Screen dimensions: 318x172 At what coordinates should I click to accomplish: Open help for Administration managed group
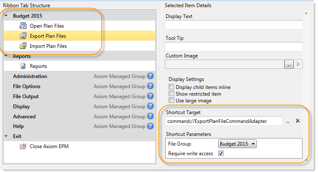tap(150, 76)
